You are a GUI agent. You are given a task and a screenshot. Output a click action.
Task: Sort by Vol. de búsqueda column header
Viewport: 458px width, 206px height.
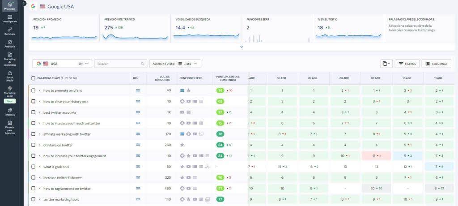[162, 78]
